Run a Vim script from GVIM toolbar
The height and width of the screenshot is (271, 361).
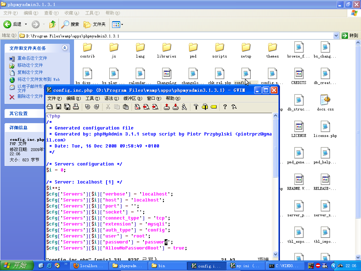pos(184,107)
